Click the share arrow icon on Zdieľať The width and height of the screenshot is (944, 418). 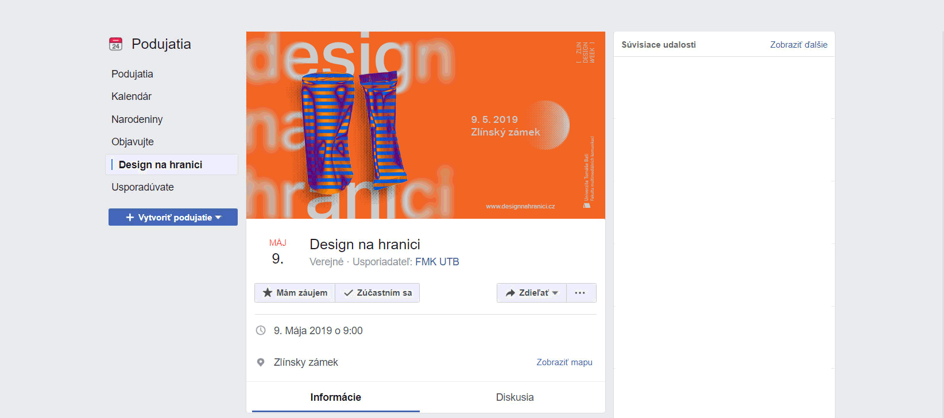point(510,293)
